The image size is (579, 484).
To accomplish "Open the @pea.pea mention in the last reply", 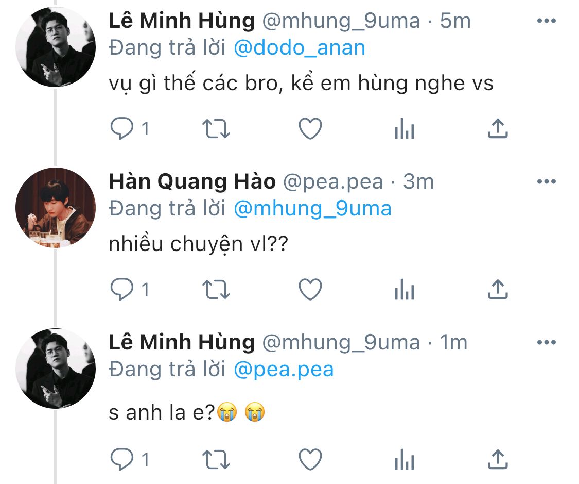I will click(x=283, y=370).
